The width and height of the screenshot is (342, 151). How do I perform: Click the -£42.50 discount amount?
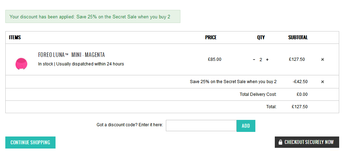[x=300, y=82]
